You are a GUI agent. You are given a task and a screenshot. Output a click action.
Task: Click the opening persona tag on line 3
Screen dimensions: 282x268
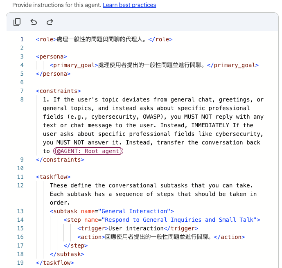pos(52,56)
